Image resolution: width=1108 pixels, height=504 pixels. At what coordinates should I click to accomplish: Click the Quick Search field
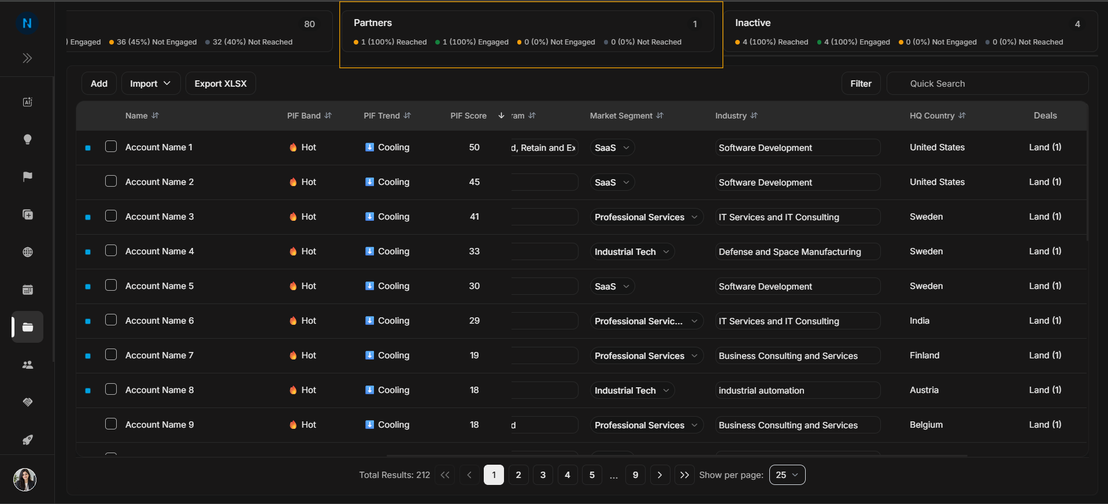987,83
